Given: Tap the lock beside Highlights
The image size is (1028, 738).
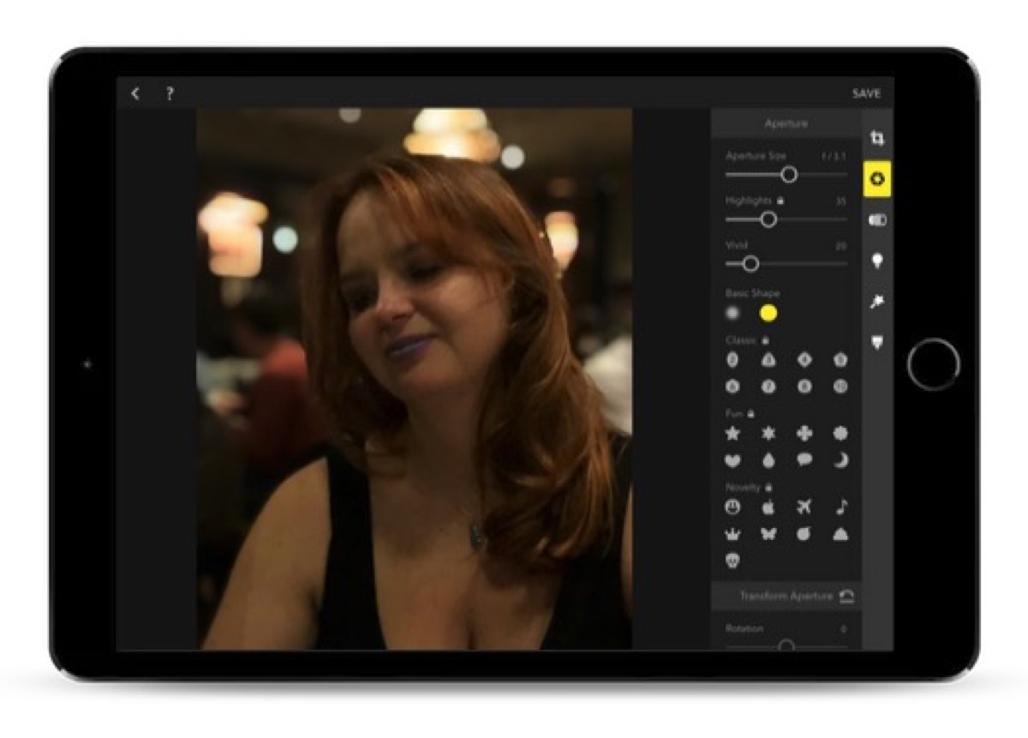Looking at the screenshot, I should click(x=780, y=201).
